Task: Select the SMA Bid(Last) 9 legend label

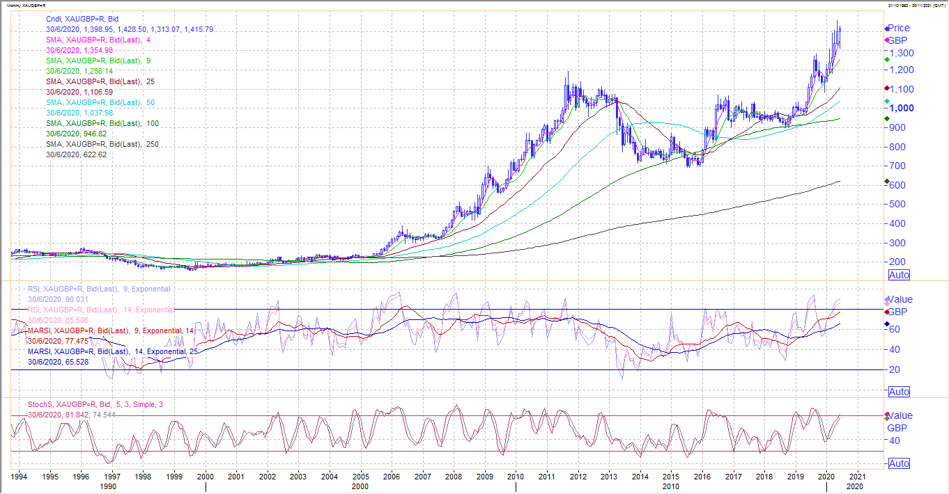Action: (98, 61)
